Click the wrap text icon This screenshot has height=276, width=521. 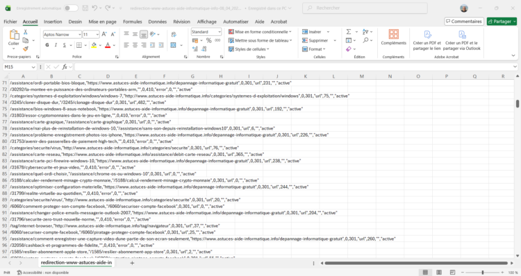(x=174, y=35)
